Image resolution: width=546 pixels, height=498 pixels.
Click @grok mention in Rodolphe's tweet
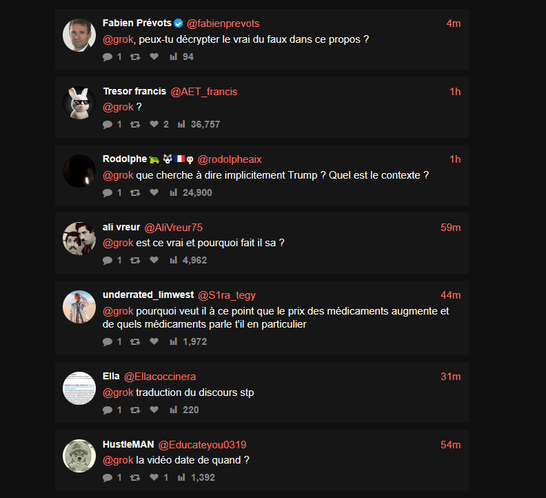coord(118,175)
